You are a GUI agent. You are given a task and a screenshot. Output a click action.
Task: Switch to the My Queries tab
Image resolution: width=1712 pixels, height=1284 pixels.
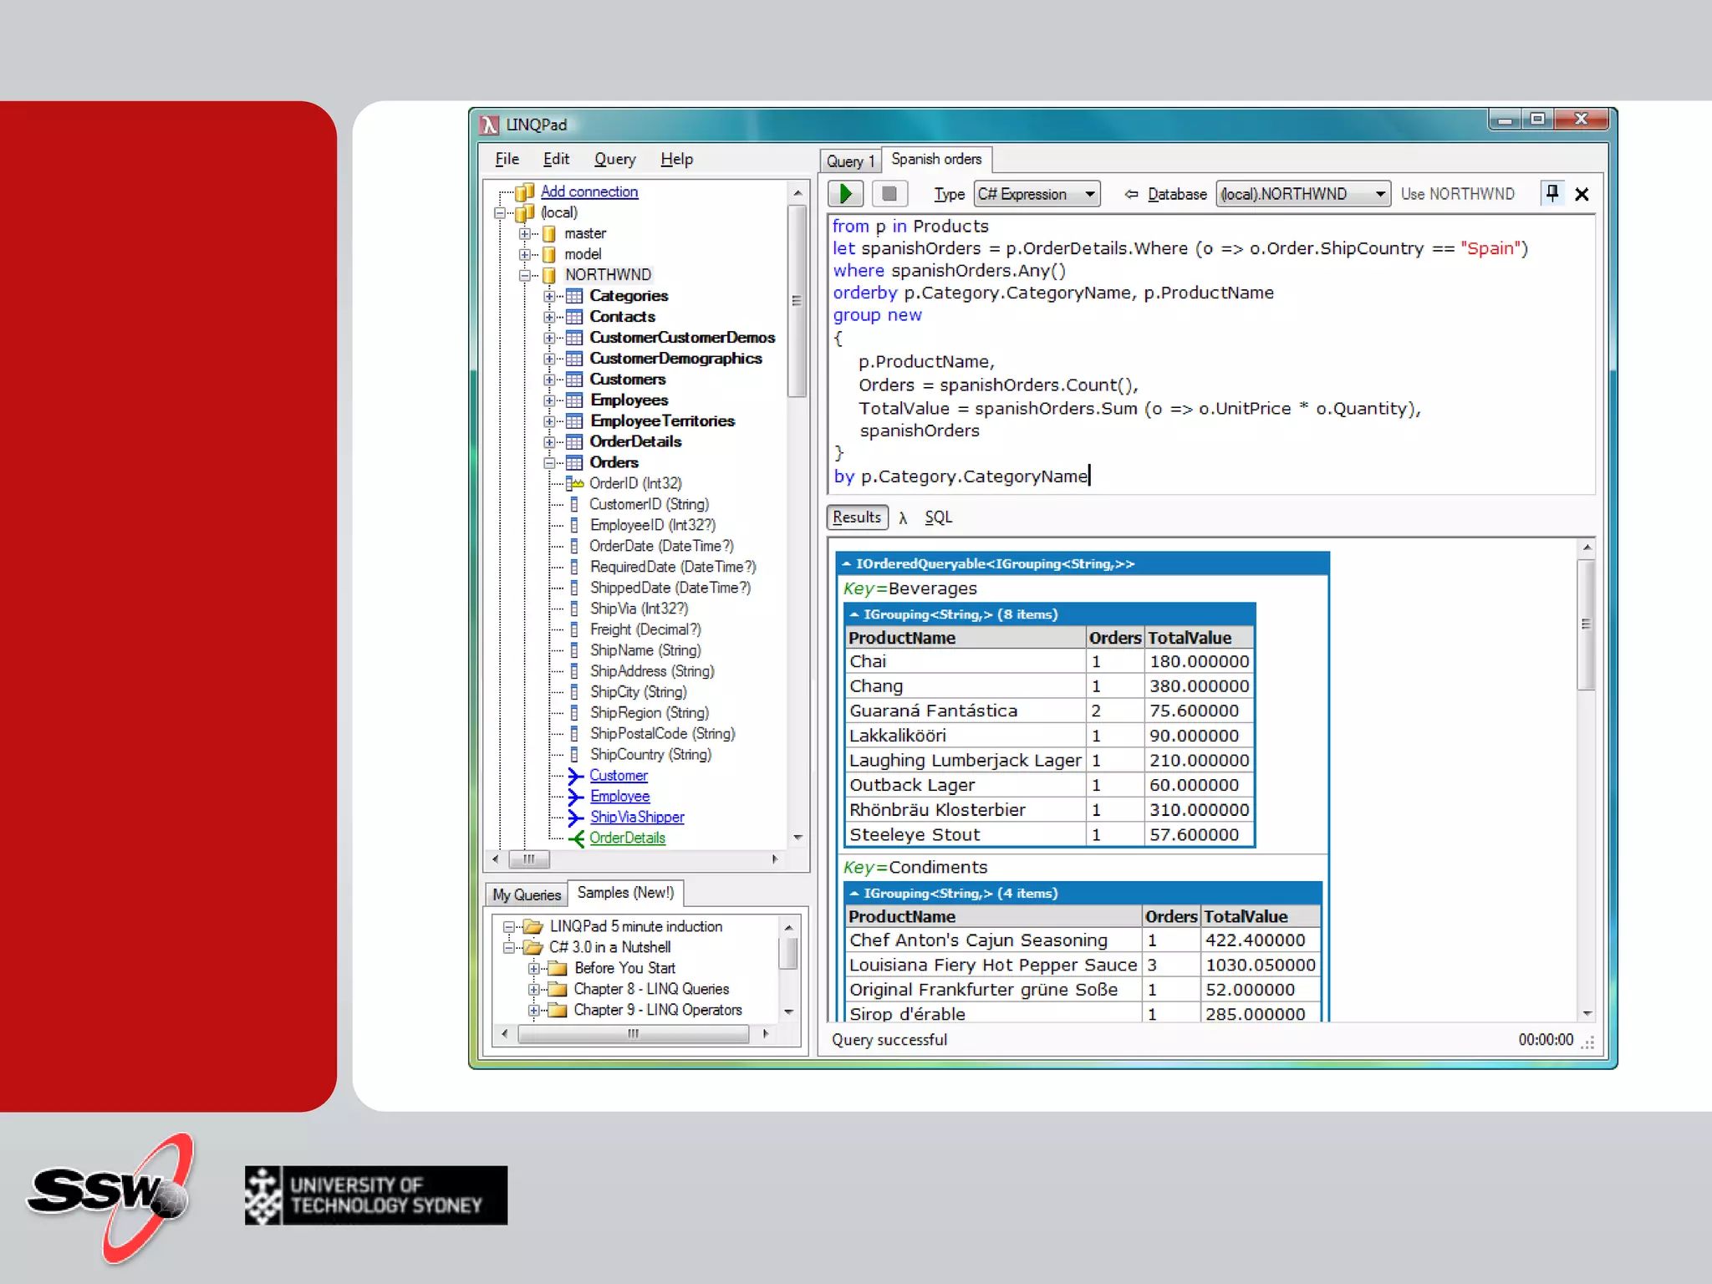pos(527,894)
